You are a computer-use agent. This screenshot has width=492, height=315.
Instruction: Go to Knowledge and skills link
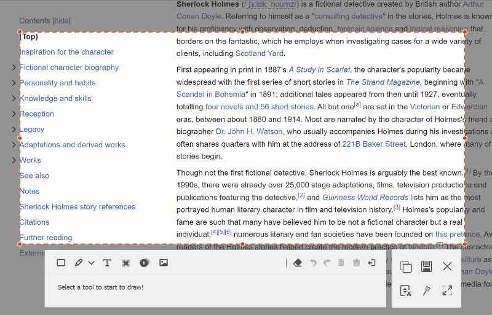[55, 98]
